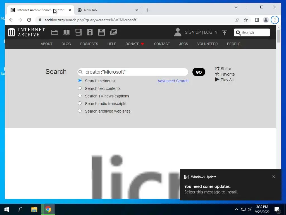Switch to the New Tab tab
Viewport: 286px width, 215px height.
pos(108,10)
